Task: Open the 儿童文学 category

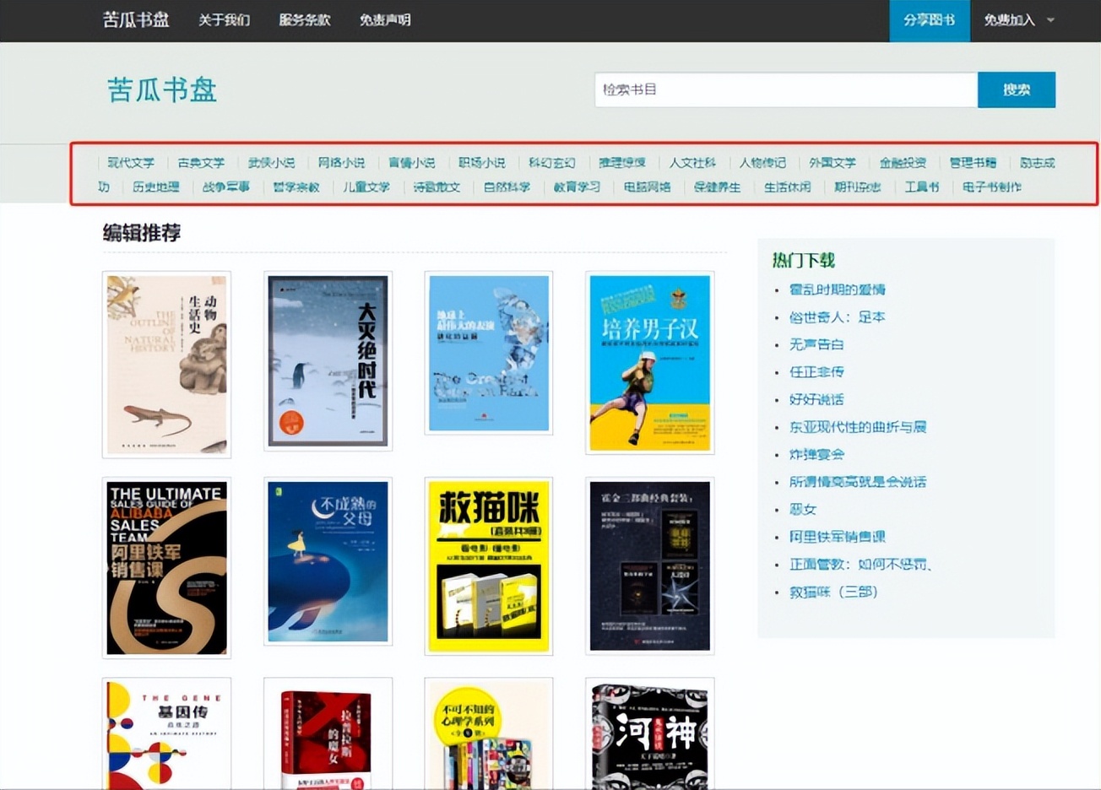Action: (x=366, y=187)
